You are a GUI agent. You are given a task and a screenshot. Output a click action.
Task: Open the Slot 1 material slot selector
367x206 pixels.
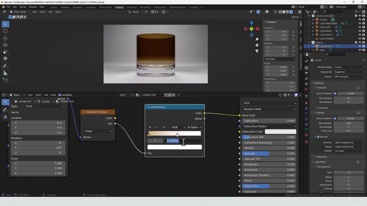coord(126,95)
